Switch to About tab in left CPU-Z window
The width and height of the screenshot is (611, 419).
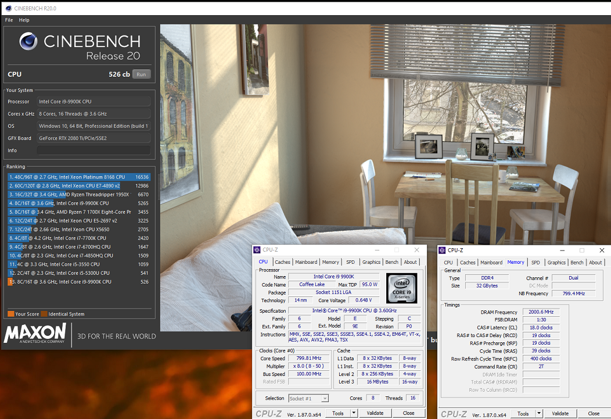(x=410, y=262)
